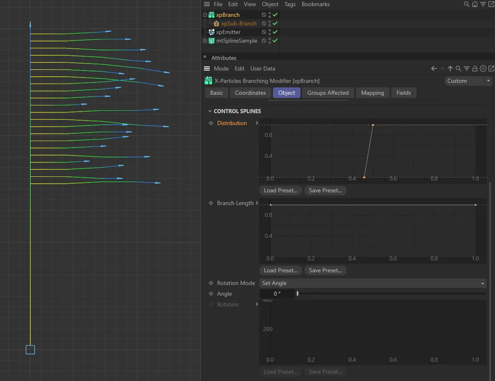495x381 pixels.
Task: Open the Rotation Mode dropdown showing Set Angle
Action: coord(372,283)
